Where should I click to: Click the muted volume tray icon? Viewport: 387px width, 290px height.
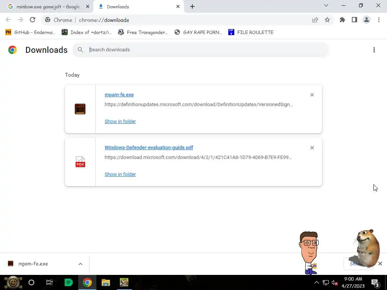335,282
